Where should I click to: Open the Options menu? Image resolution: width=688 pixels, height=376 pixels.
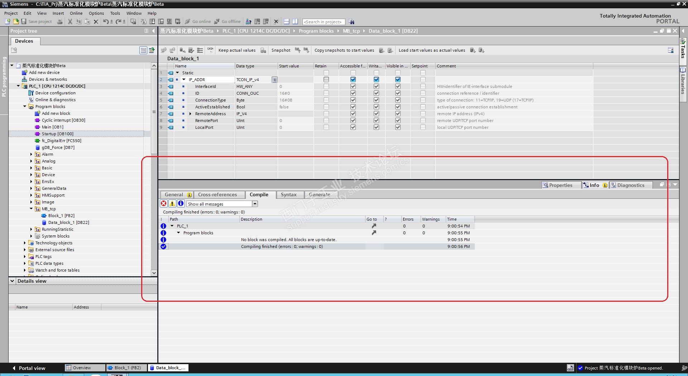point(96,13)
